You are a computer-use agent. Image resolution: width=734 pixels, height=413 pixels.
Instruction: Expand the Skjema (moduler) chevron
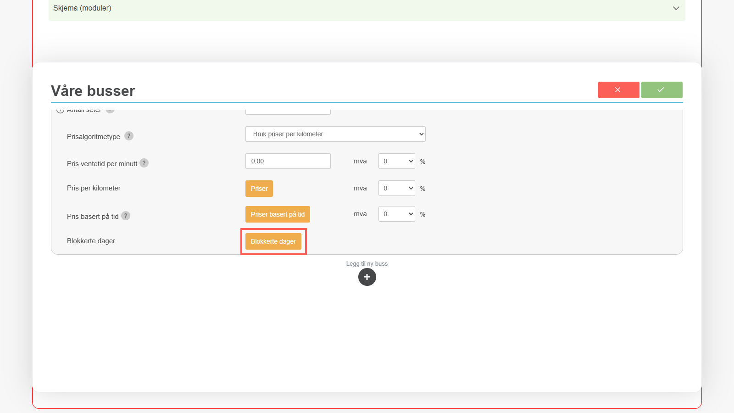click(x=676, y=8)
